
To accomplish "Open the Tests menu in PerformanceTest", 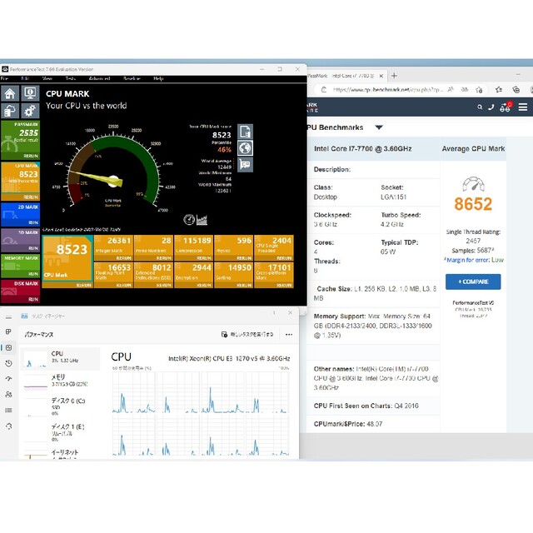I will pyautogui.click(x=70, y=78).
